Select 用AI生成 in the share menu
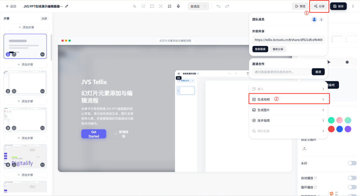 tap(288, 131)
